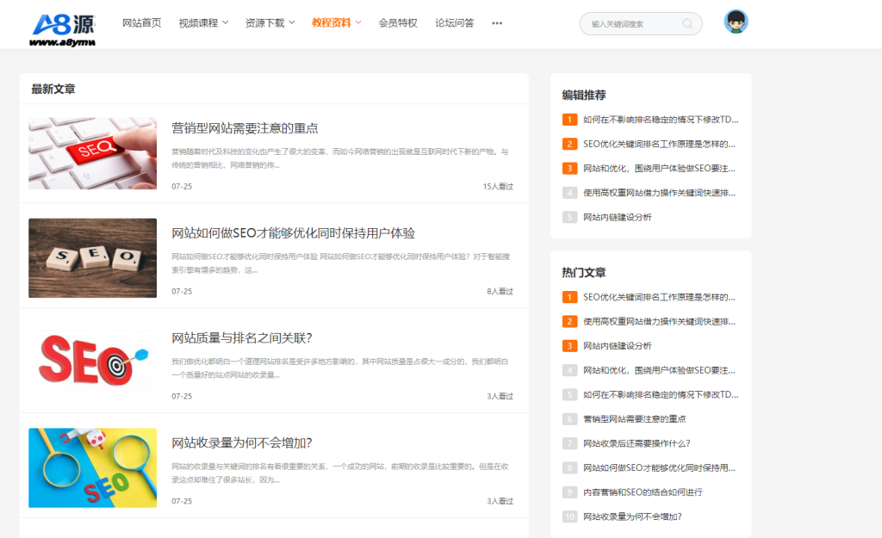The image size is (882, 538).
Task: Go to 网站首页 in navigation
Action: point(142,22)
